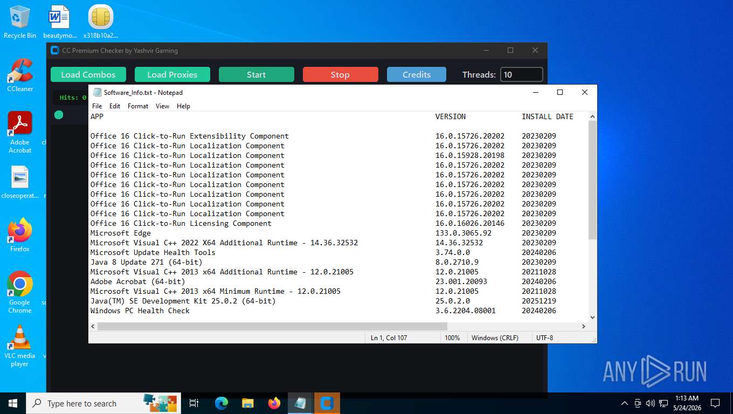Click the taskbar search box
This screenshot has width=733, height=414.
[103, 403]
